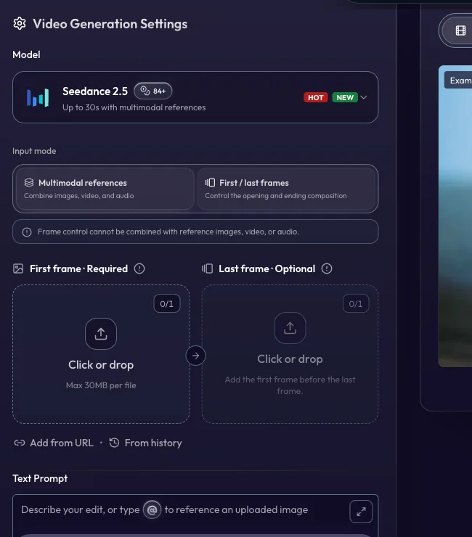Click the HOT badge on the model card
Screen dimensions: 472x537
[315, 98]
